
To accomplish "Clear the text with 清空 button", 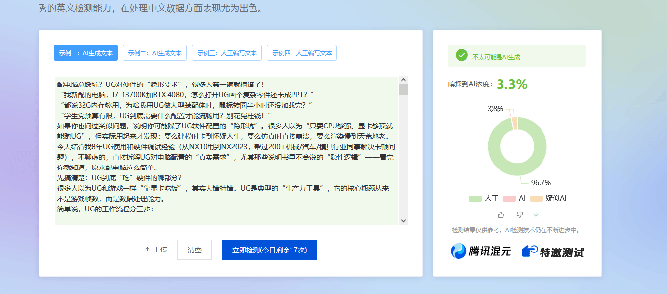I will point(194,250).
